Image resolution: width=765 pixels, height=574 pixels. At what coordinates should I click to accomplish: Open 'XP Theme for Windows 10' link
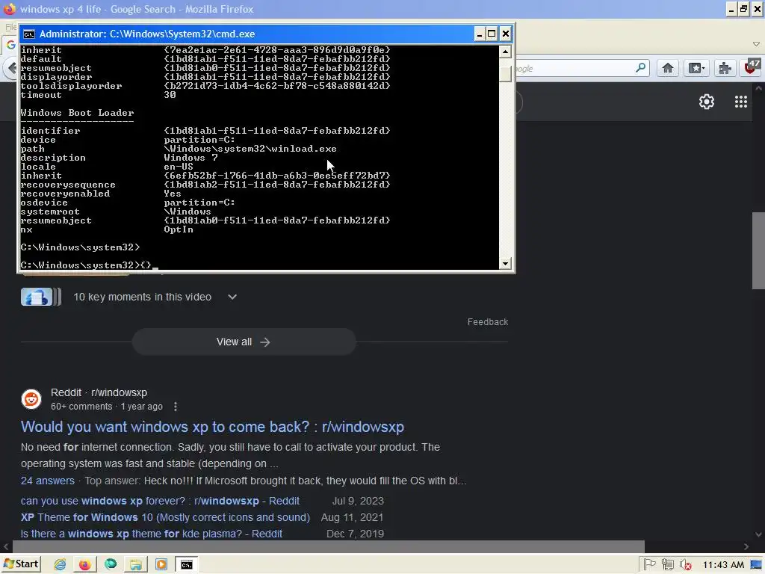pyautogui.click(x=165, y=517)
